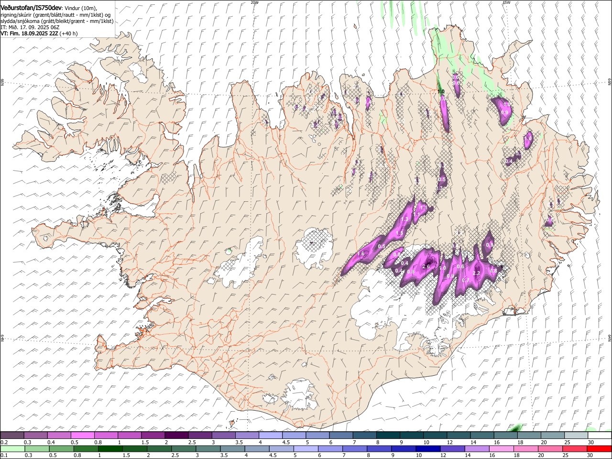Click upper legend swatch between 0.8 and 1

coord(106,435)
